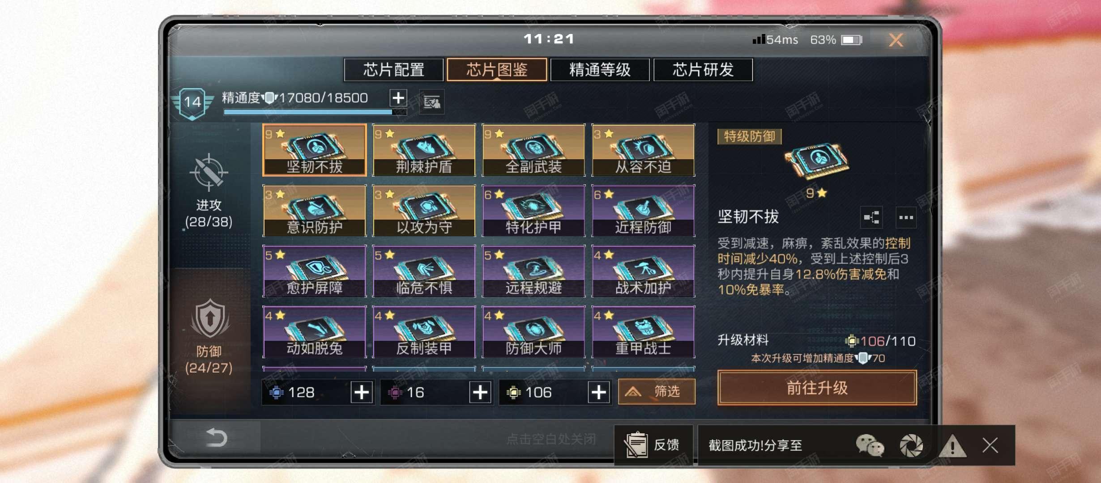The image size is (1101, 483).
Task: Add more purple chips (16) with plus
Action: coord(480,393)
